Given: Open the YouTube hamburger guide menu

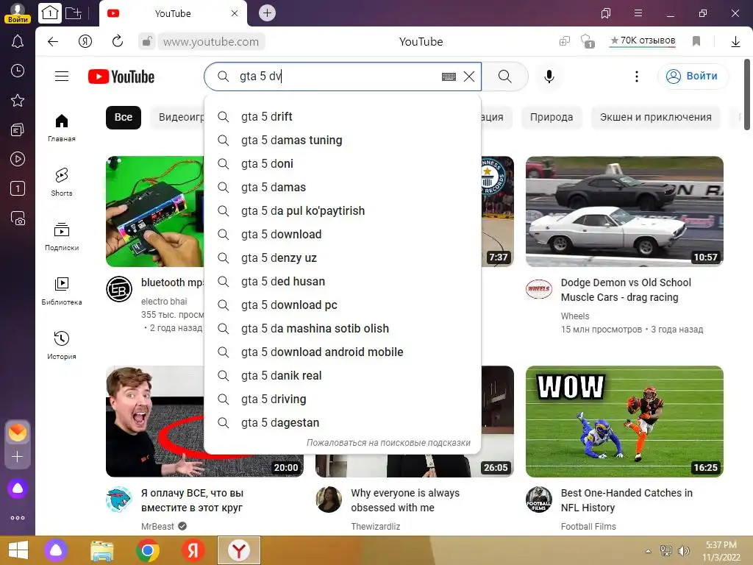Looking at the screenshot, I should (x=62, y=77).
